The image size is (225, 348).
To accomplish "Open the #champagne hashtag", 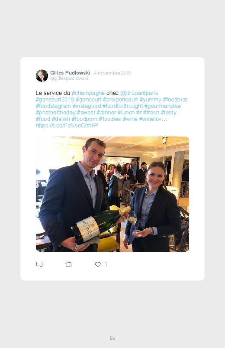I will click(x=88, y=93).
